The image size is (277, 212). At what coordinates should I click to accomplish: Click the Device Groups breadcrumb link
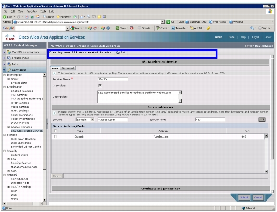76,46
